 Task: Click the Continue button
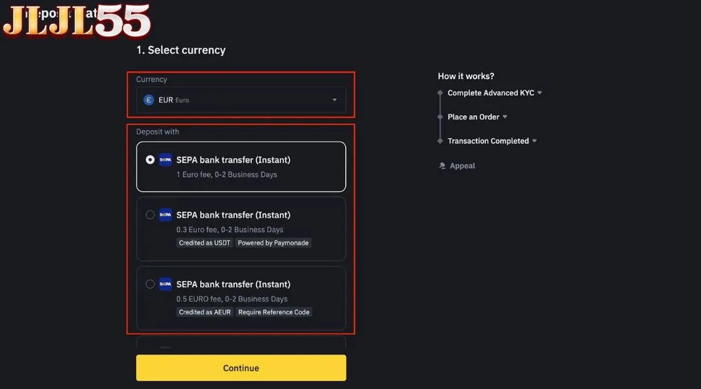point(241,368)
